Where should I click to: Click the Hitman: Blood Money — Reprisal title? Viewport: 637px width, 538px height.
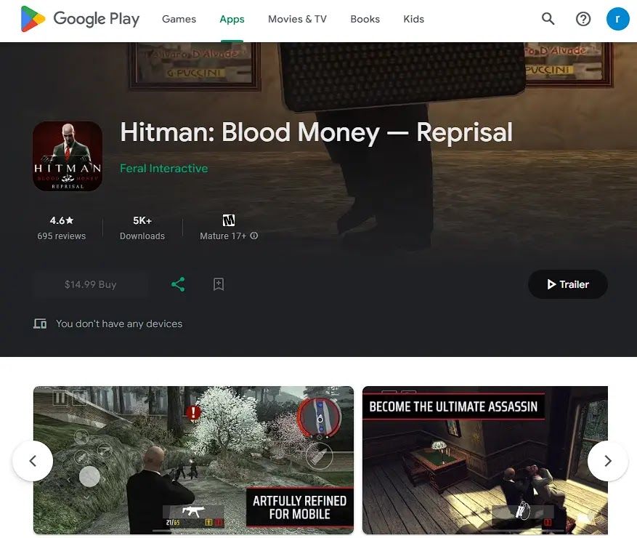click(x=316, y=132)
